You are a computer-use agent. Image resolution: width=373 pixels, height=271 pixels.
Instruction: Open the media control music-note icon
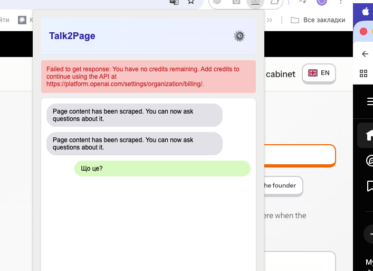[x=303, y=2]
